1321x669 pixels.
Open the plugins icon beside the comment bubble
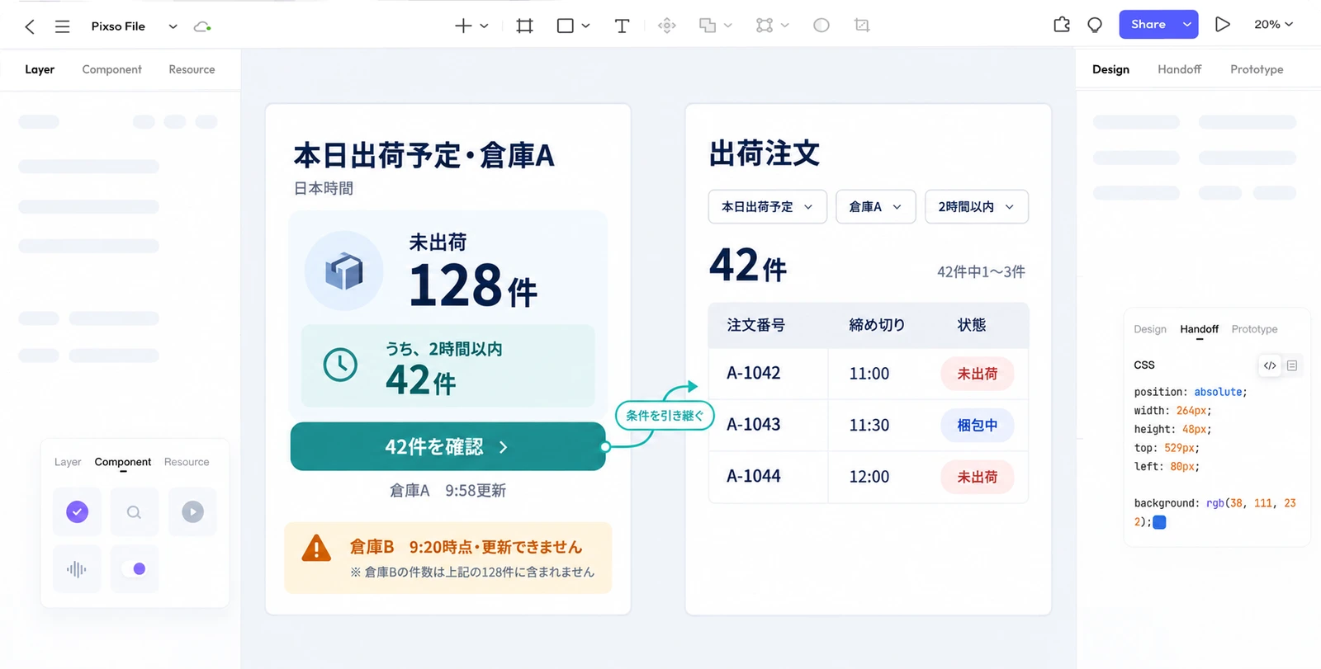(x=1062, y=25)
